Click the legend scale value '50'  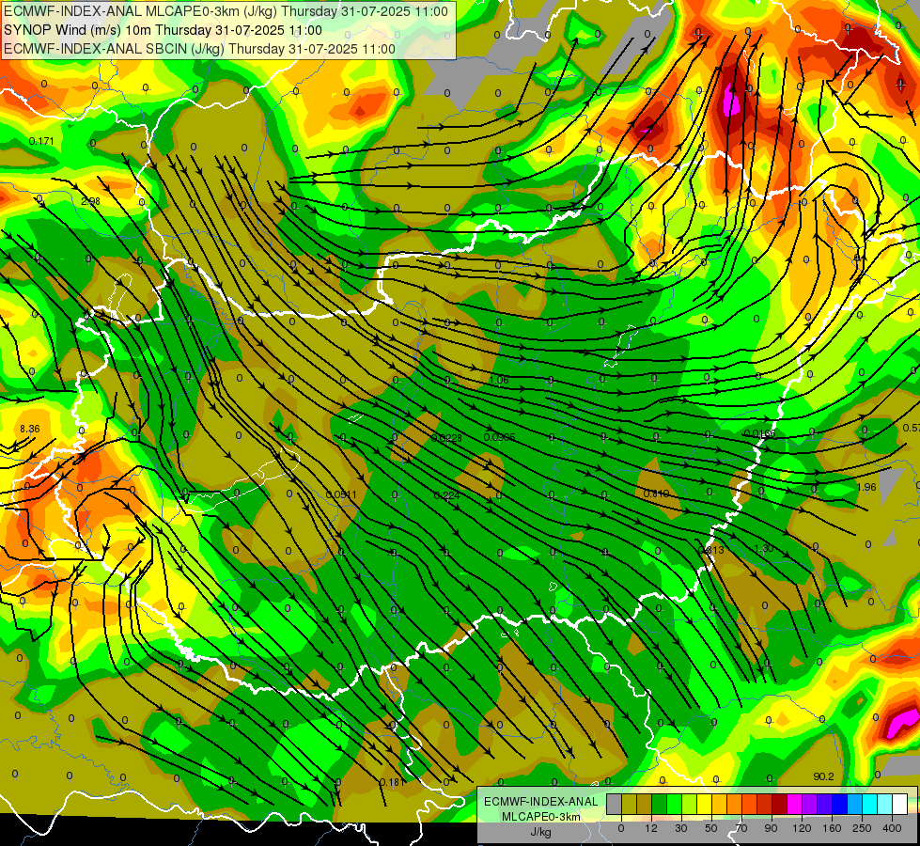tap(711, 828)
